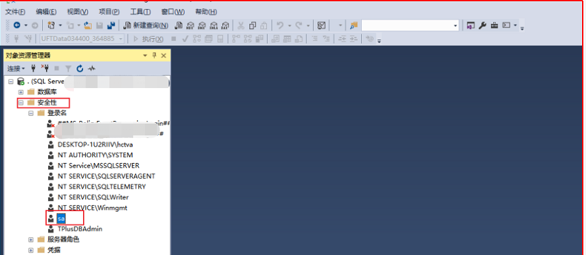Click the Copy icon in the toolbar
The image size is (586, 255).
[252, 26]
